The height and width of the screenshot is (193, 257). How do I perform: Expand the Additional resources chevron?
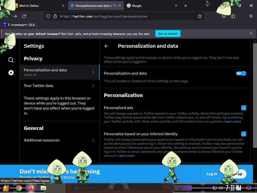tap(93, 140)
